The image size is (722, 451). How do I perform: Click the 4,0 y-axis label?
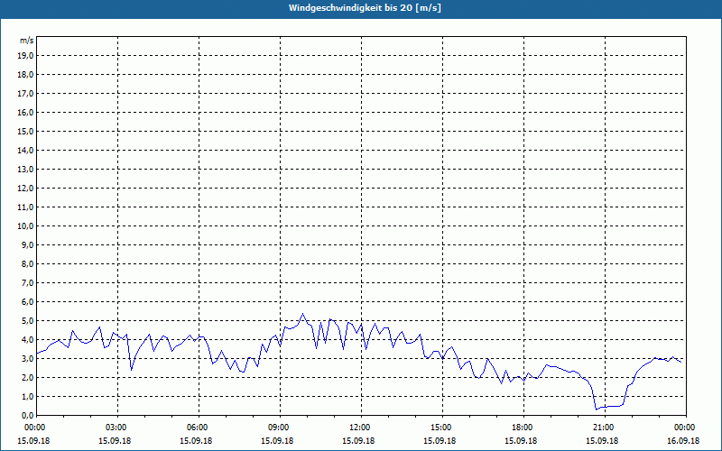click(27, 340)
